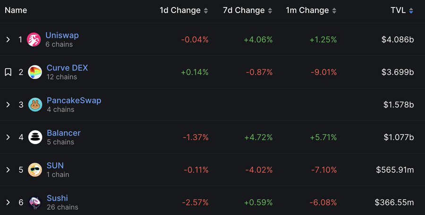
Task: Open the Uniswap protocol link
Action: [62, 35]
